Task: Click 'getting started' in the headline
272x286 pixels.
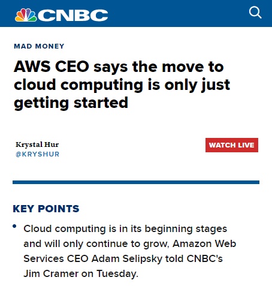Action: coord(71,103)
